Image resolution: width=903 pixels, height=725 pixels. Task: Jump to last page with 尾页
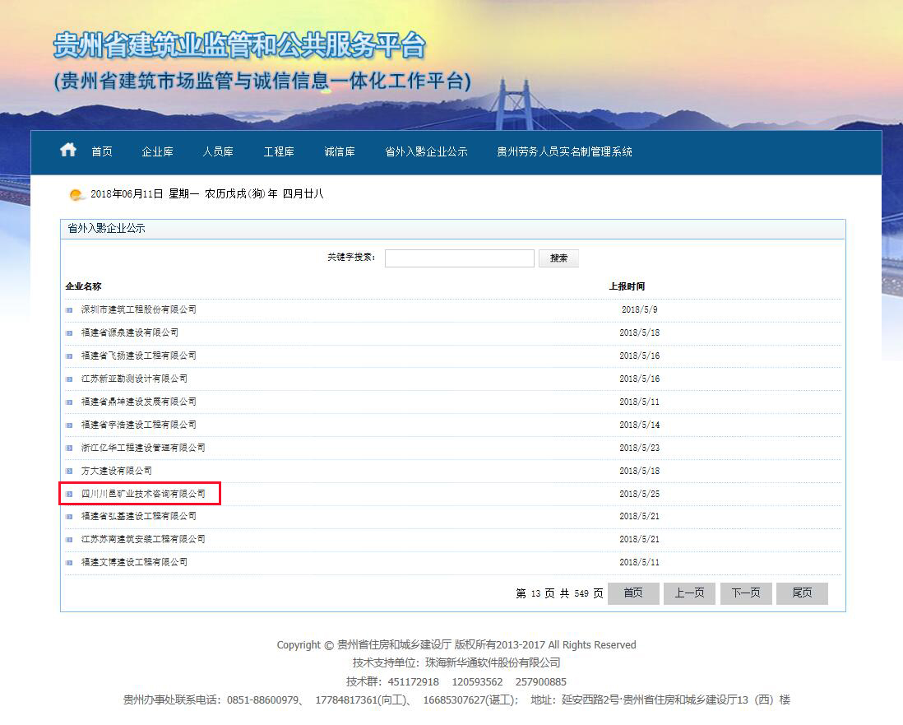pyautogui.click(x=802, y=593)
